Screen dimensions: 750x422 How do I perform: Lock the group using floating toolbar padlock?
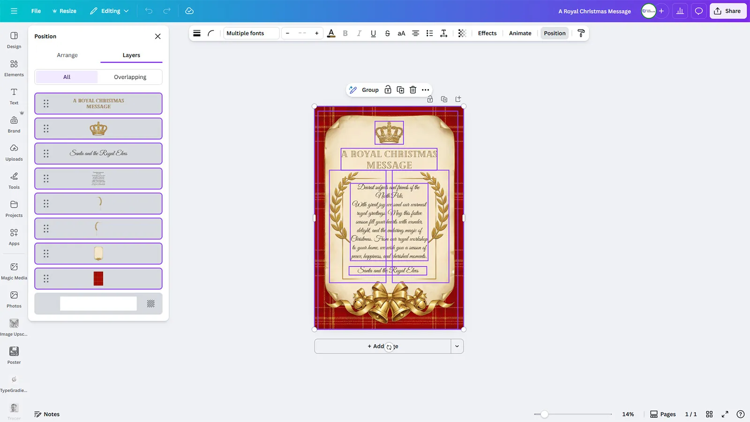click(x=388, y=90)
